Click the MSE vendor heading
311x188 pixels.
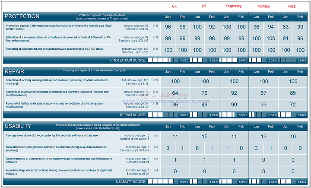point(292,6)
